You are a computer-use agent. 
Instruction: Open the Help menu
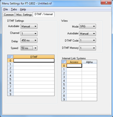click(x=23, y=9)
